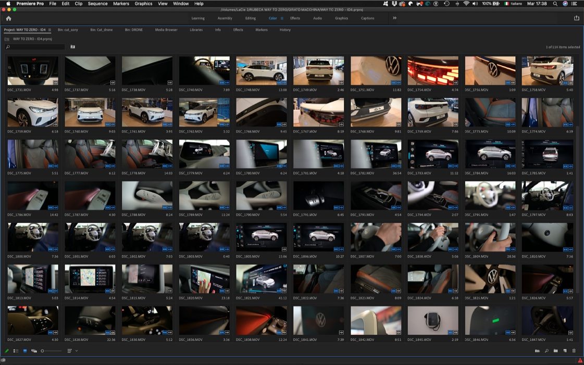Click the create bin from search icon
Viewport: 584px width, 365px height.
tap(72, 47)
